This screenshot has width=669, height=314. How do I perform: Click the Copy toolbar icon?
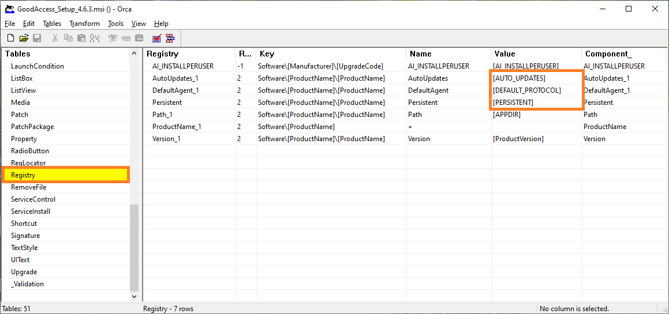click(x=68, y=39)
